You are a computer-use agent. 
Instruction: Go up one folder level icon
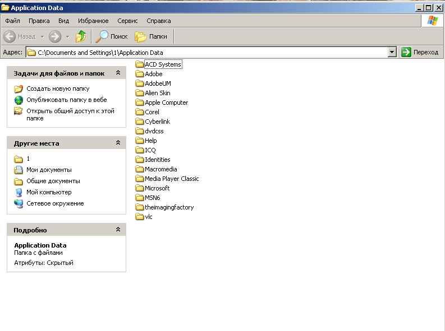pos(81,36)
